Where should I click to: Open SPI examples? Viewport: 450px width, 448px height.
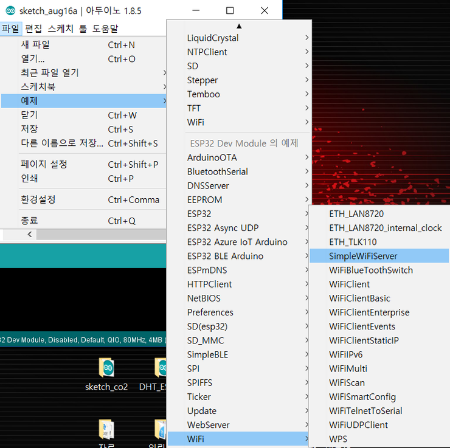(238, 368)
